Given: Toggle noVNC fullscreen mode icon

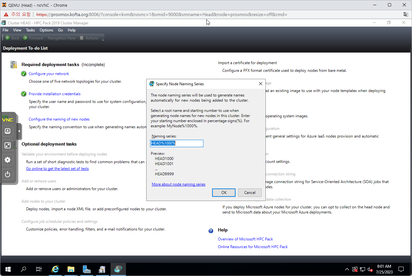Looking at the screenshot, I should click(7, 145).
